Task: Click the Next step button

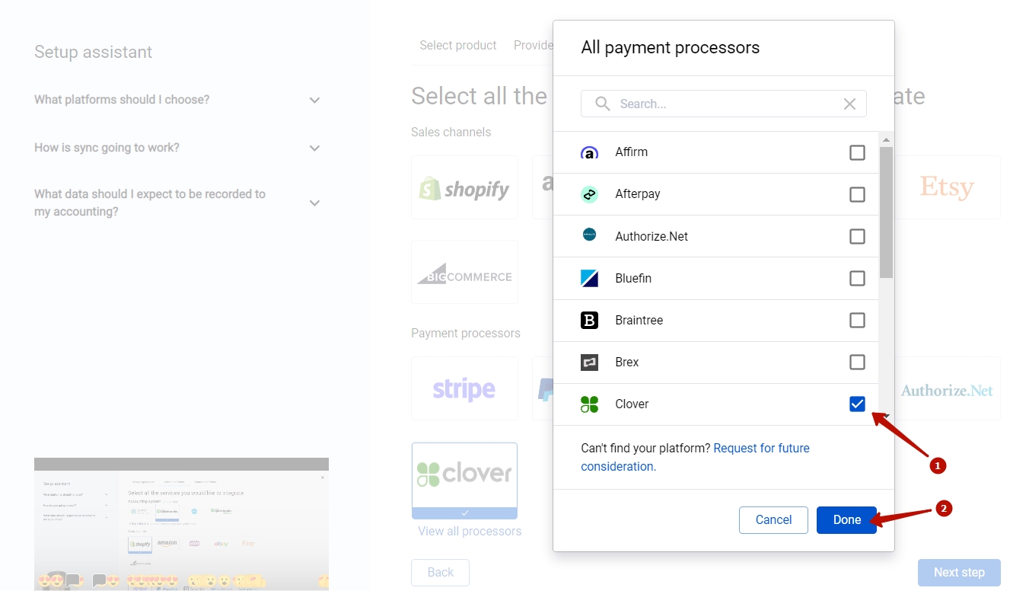Action: (x=959, y=572)
